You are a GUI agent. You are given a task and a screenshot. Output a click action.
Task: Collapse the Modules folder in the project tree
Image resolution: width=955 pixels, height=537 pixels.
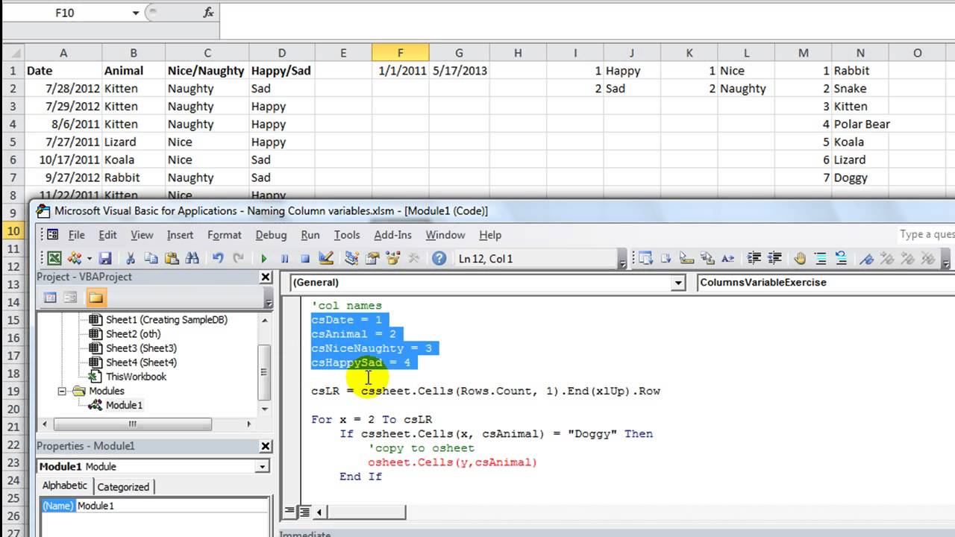click(63, 391)
